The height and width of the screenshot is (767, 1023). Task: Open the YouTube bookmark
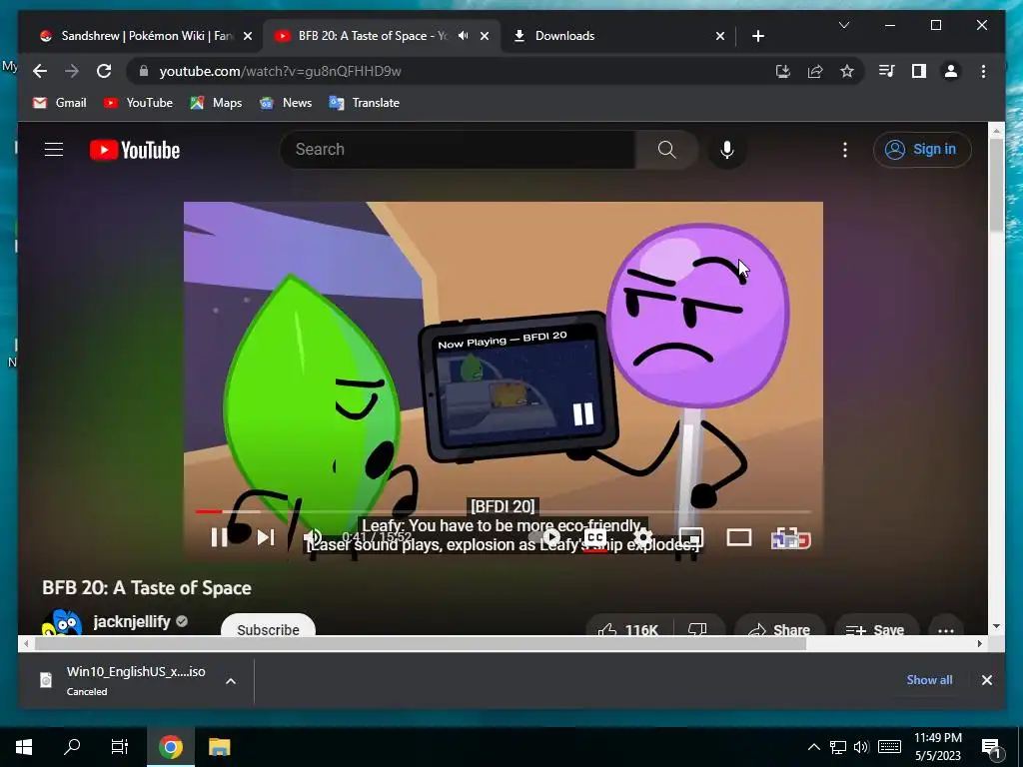coord(138,103)
